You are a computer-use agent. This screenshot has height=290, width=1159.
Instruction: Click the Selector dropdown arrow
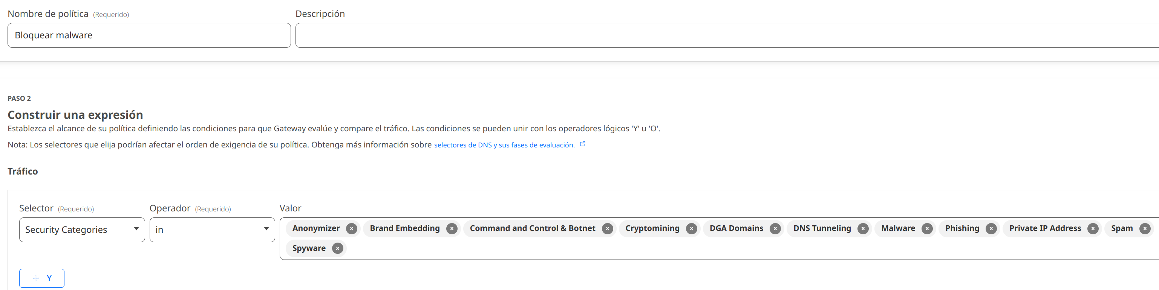point(136,229)
